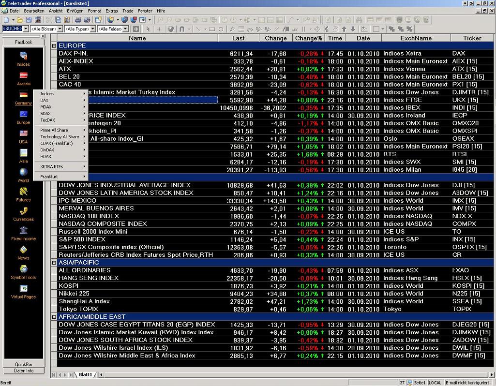The image size is (496, 386).
Task: Select the crosshair tool
Action: click(x=159, y=29)
